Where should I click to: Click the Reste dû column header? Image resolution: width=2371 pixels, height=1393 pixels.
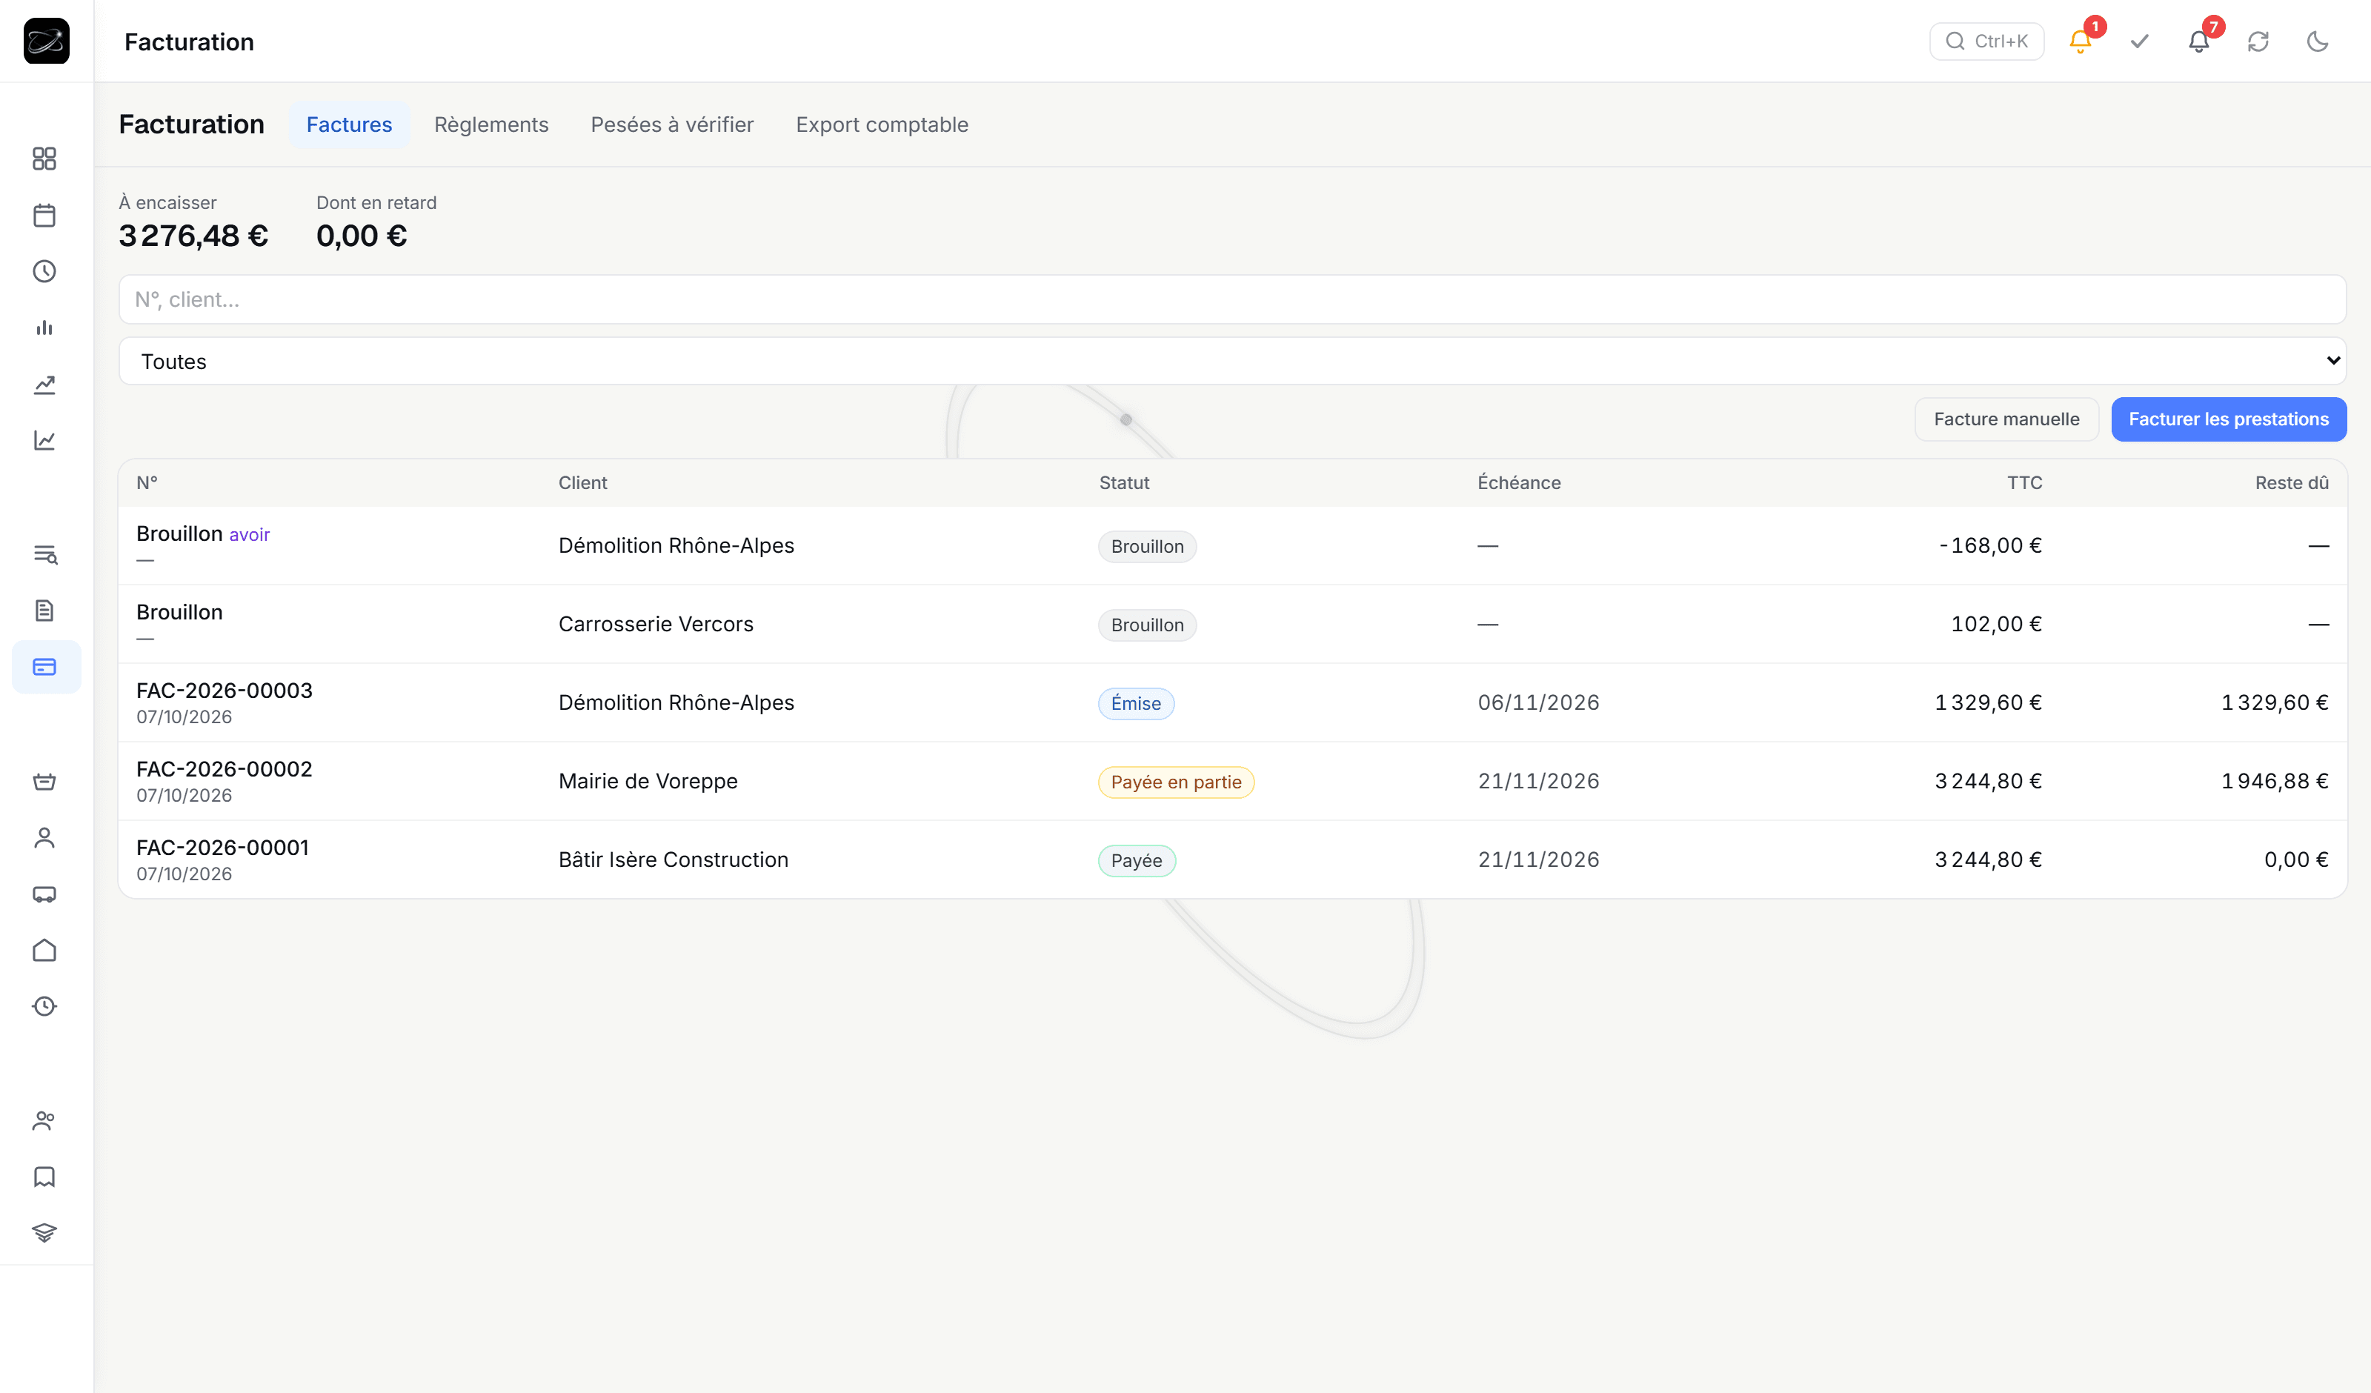[2291, 483]
